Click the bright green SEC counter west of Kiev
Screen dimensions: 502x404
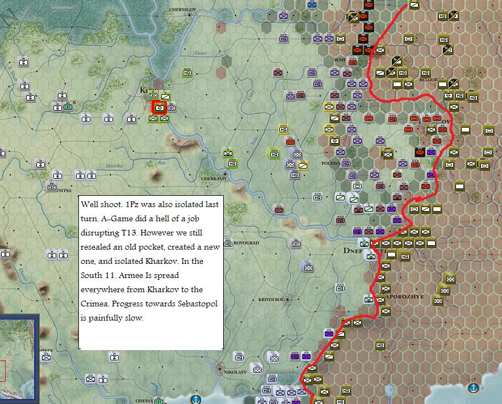(x=68, y=107)
